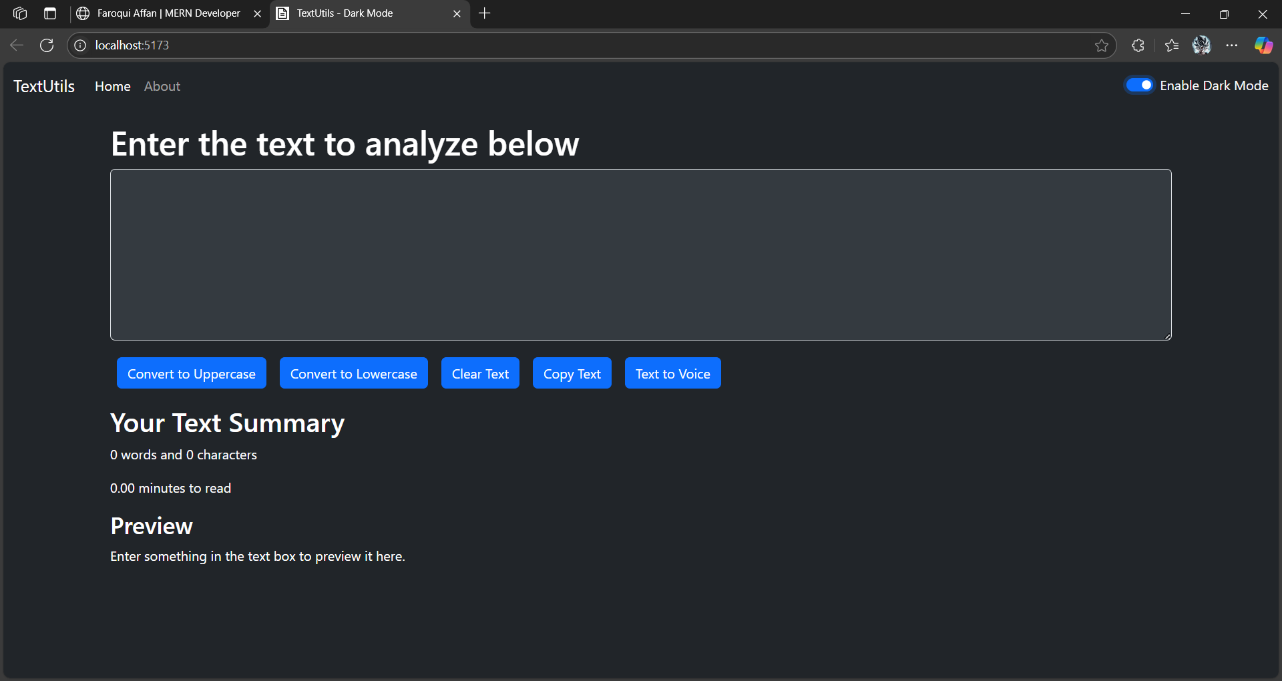Click the Enable Dark Mode label
Viewport: 1282px width, 681px height.
tap(1214, 85)
